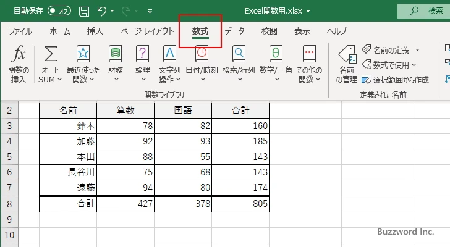This screenshot has width=450, height=247.
Task: Toggle the 自動保存 AutoSave switch
Action: [59, 11]
